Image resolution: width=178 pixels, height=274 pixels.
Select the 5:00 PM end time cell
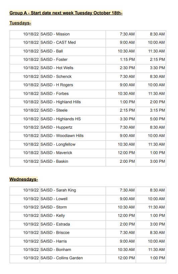(151, 119)
